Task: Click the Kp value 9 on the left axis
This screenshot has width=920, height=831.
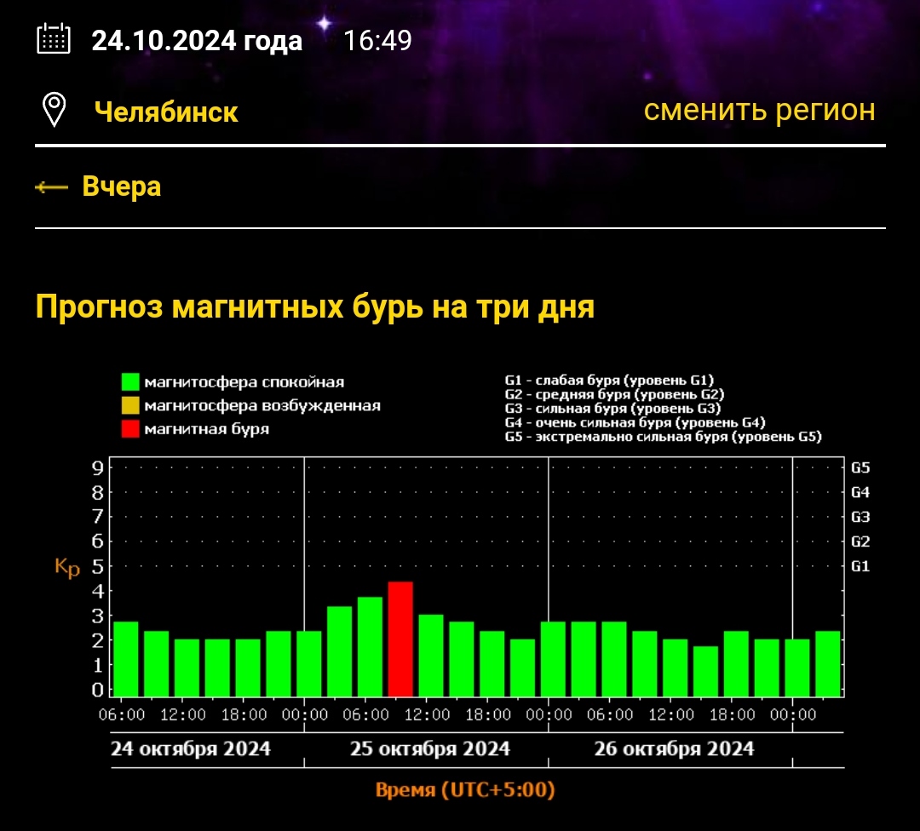Action: coord(97,468)
